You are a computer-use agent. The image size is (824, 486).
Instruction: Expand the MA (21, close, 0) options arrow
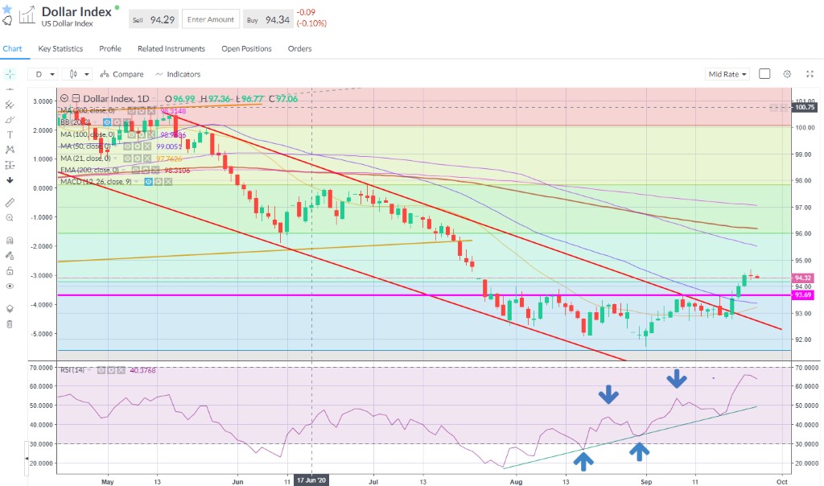click(x=116, y=159)
